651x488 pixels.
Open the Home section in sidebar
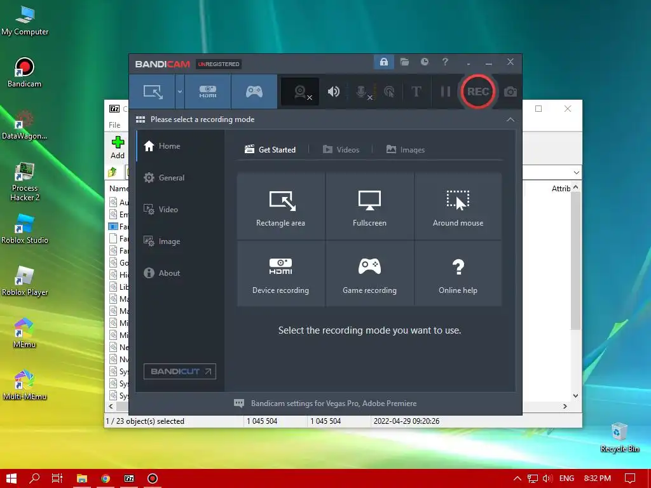pos(180,146)
